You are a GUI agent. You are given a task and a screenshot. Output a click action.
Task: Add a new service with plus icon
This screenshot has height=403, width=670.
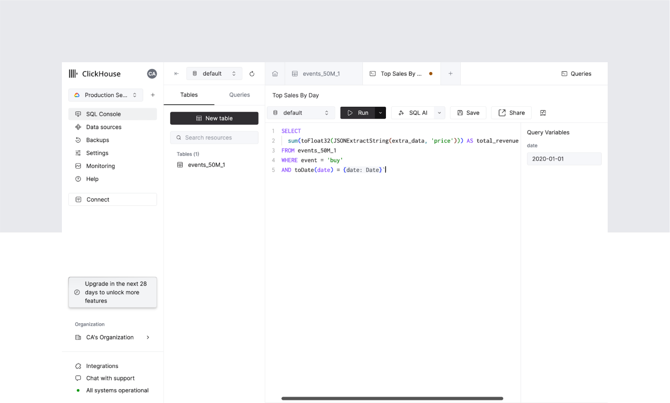click(x=153, y=95)
